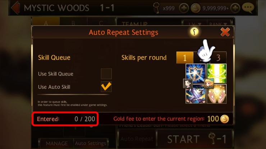Set skills per round to 1
This screenshot has width=266, height=149.
tap(185, 58)
